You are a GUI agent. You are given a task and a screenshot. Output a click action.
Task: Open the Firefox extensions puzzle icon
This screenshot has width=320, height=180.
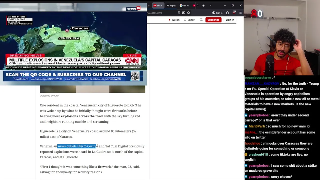coord(227,13)
